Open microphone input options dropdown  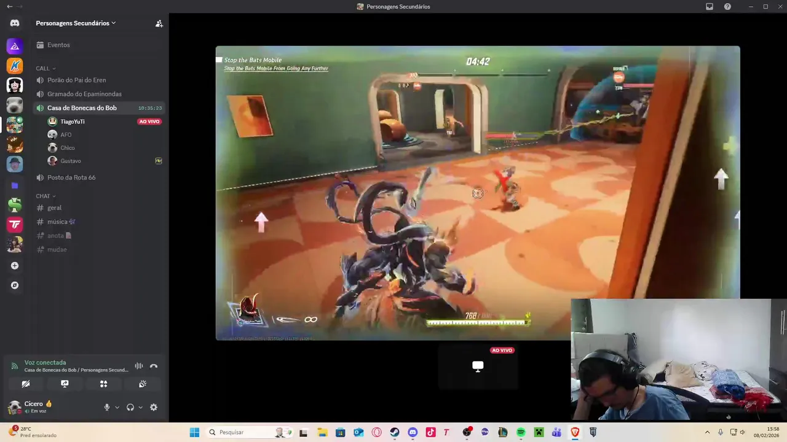117,407
